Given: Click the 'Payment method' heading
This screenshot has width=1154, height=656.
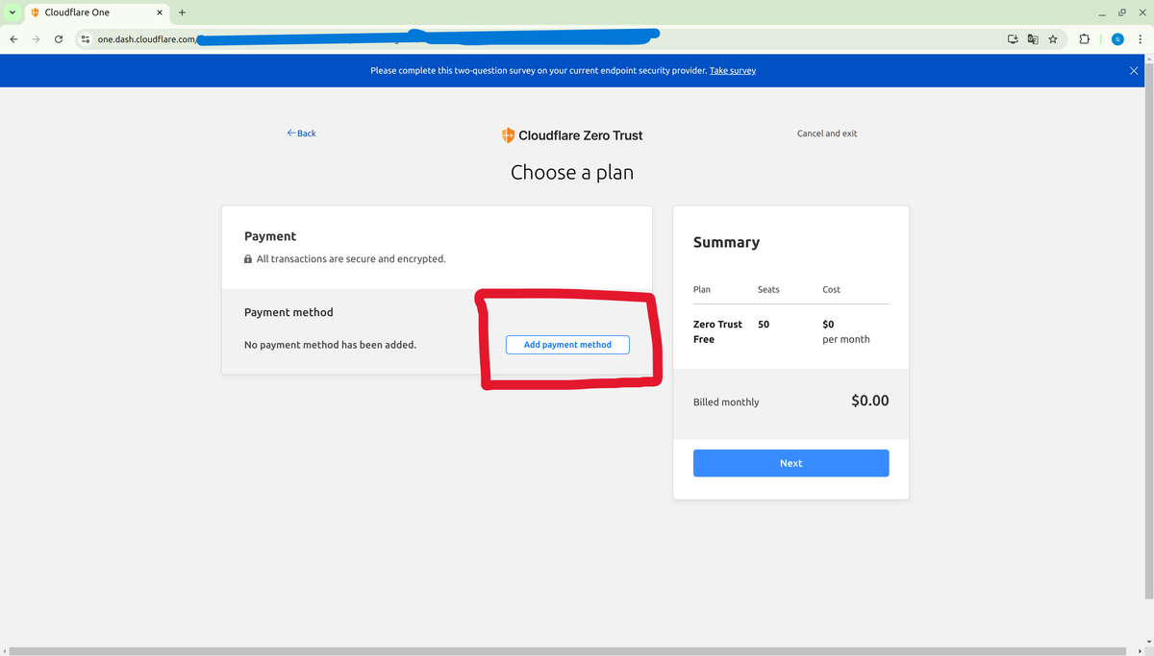Looking at the screenshot, I should [x=288, y=312].
